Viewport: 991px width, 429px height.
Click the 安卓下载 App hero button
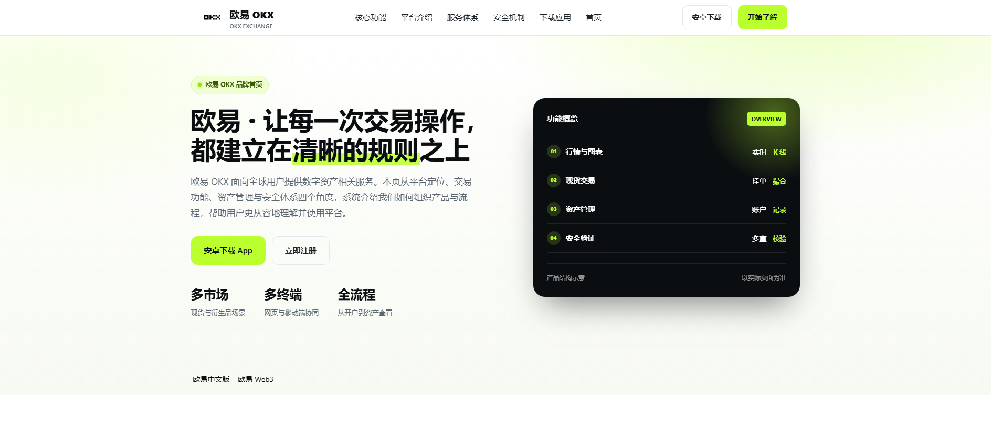(228, 251)
